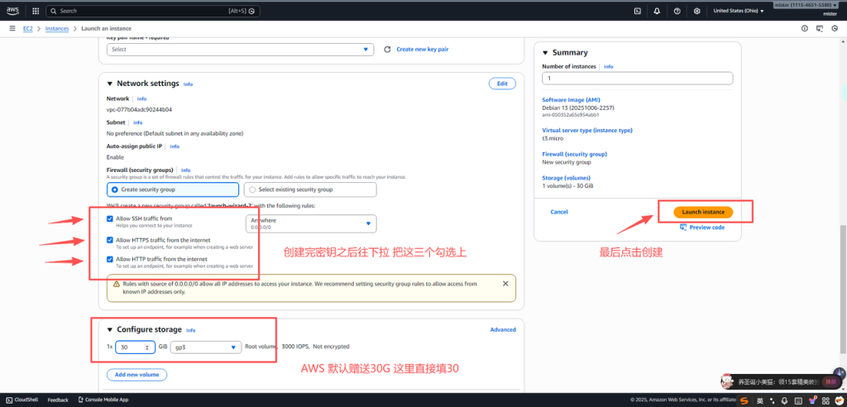Focus the storage size GiB field
Screen dimensions: 847x407
(x=136, y=347)
